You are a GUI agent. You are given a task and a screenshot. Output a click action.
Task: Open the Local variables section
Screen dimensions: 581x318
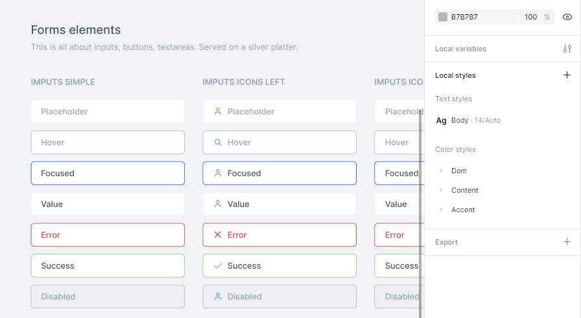[460, 49]
